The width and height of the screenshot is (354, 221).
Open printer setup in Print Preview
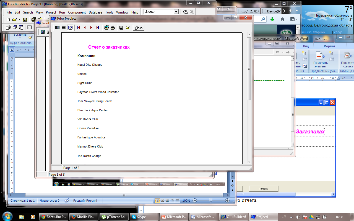106,28
